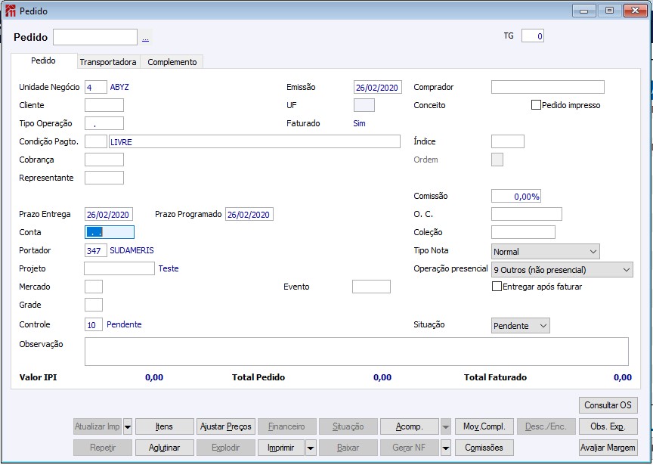Click the Valor IPI value 0,00
The width and height of the screenshot is (653, 465).
point(154,377)
